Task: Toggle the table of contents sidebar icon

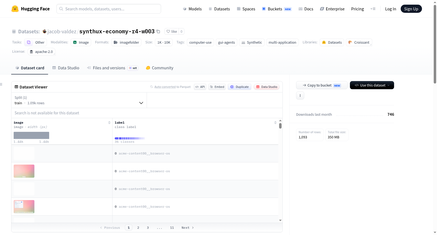Action: 1,84
